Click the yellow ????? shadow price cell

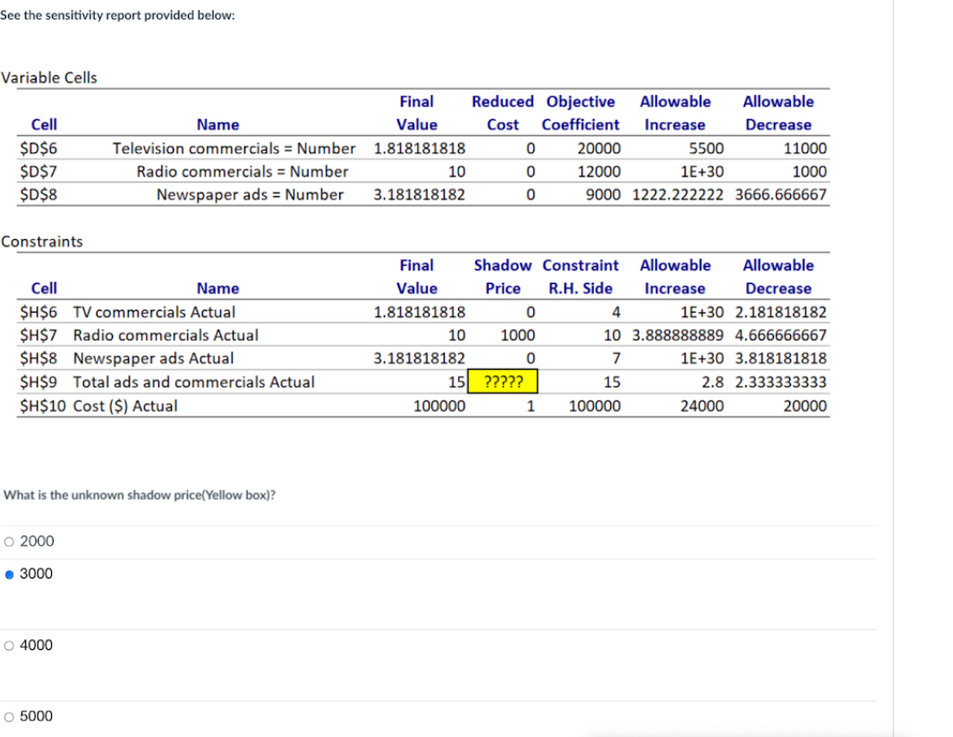click(503, 381)
